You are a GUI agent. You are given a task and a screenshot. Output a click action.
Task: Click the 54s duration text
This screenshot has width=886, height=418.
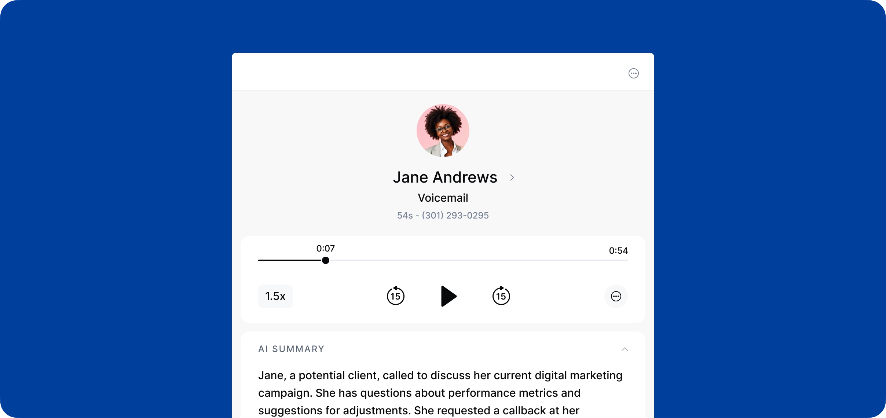coord(405,215)
